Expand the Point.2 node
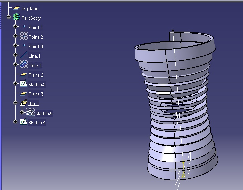243x190 pixels. click(15, 36)
